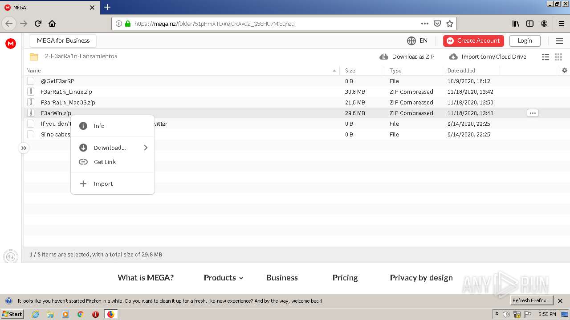This screenshot has height=320, width=570.
Task: Choose Import from context menu
Action: point(113,184)
